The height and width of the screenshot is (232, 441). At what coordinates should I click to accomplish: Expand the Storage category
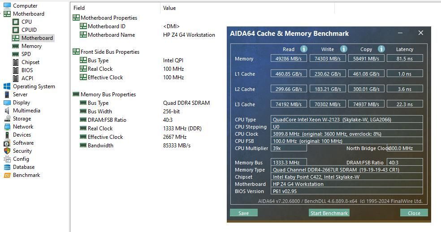click(x=22, y=119)
